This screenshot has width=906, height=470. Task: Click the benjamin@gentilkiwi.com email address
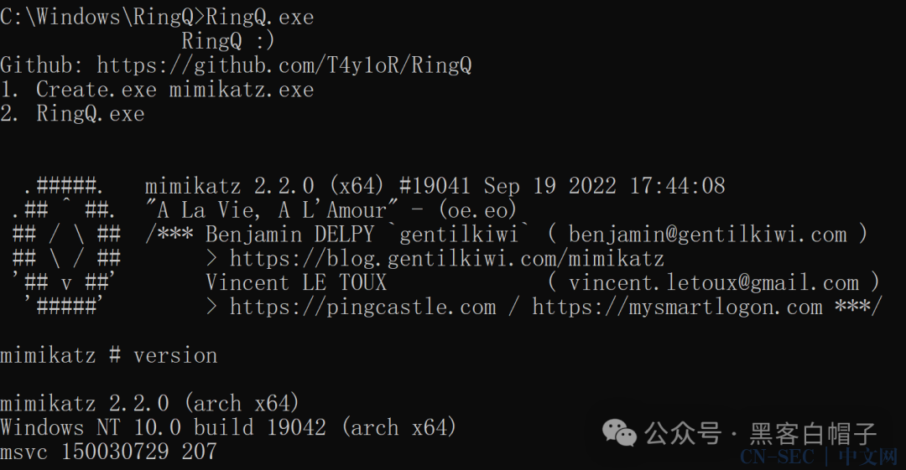tap(708, 235)
